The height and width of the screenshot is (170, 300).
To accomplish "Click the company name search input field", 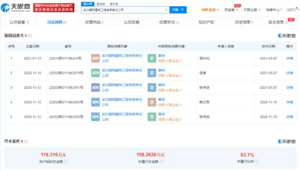I will coord(123,10).
